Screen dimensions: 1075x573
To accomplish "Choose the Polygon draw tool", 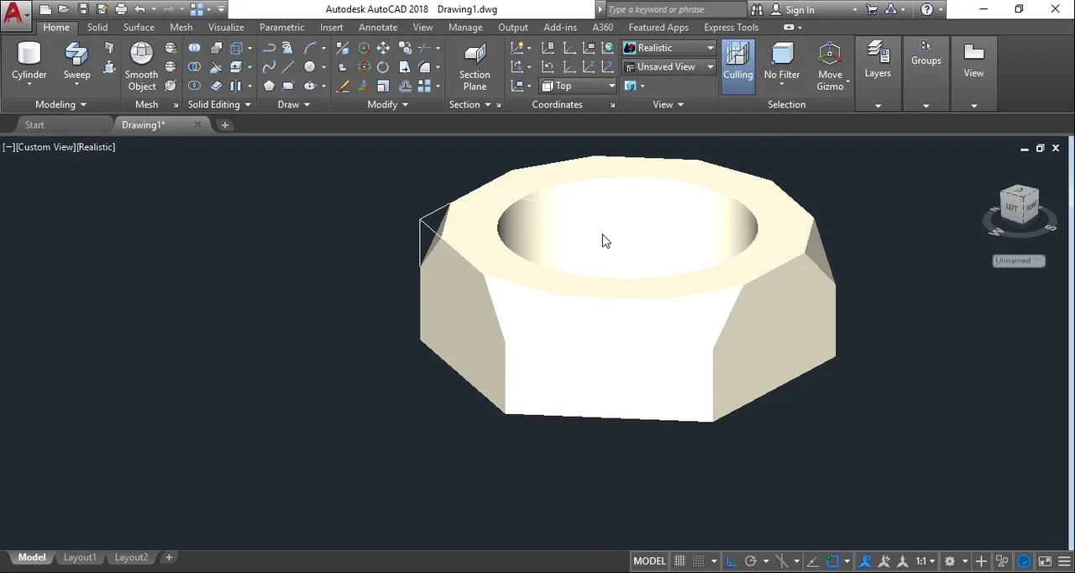I will 269,86.
